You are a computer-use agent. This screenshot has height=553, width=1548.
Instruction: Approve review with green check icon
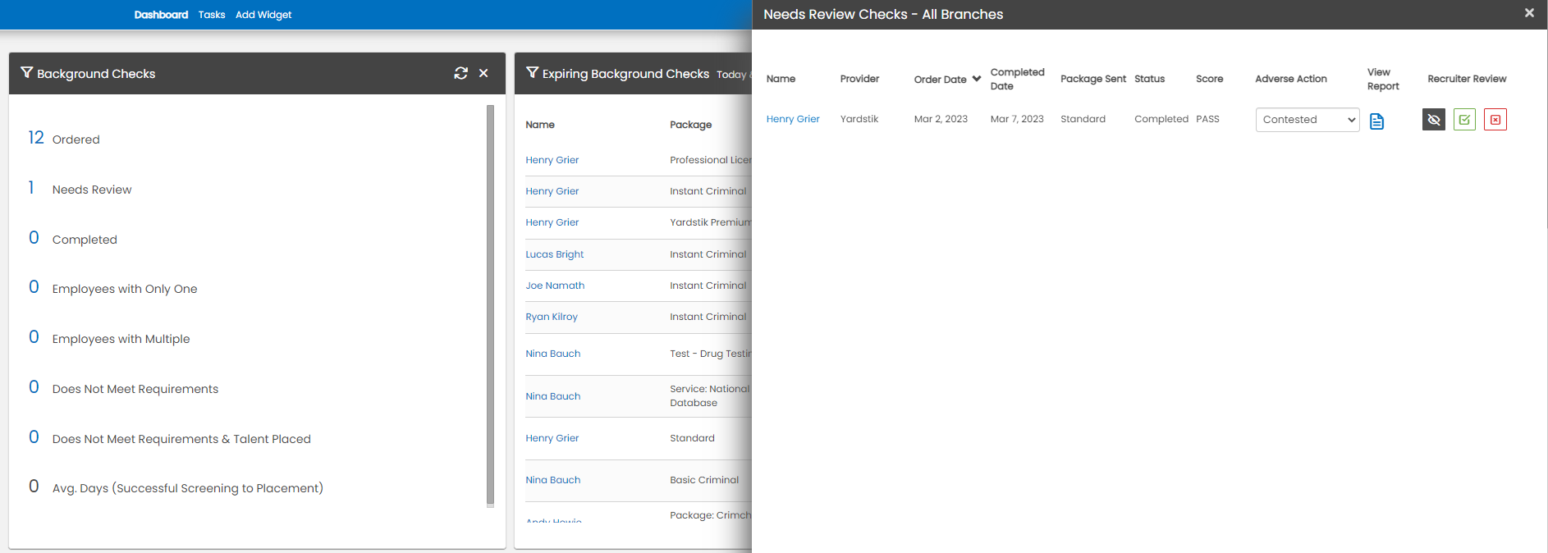coord(1464,120)
